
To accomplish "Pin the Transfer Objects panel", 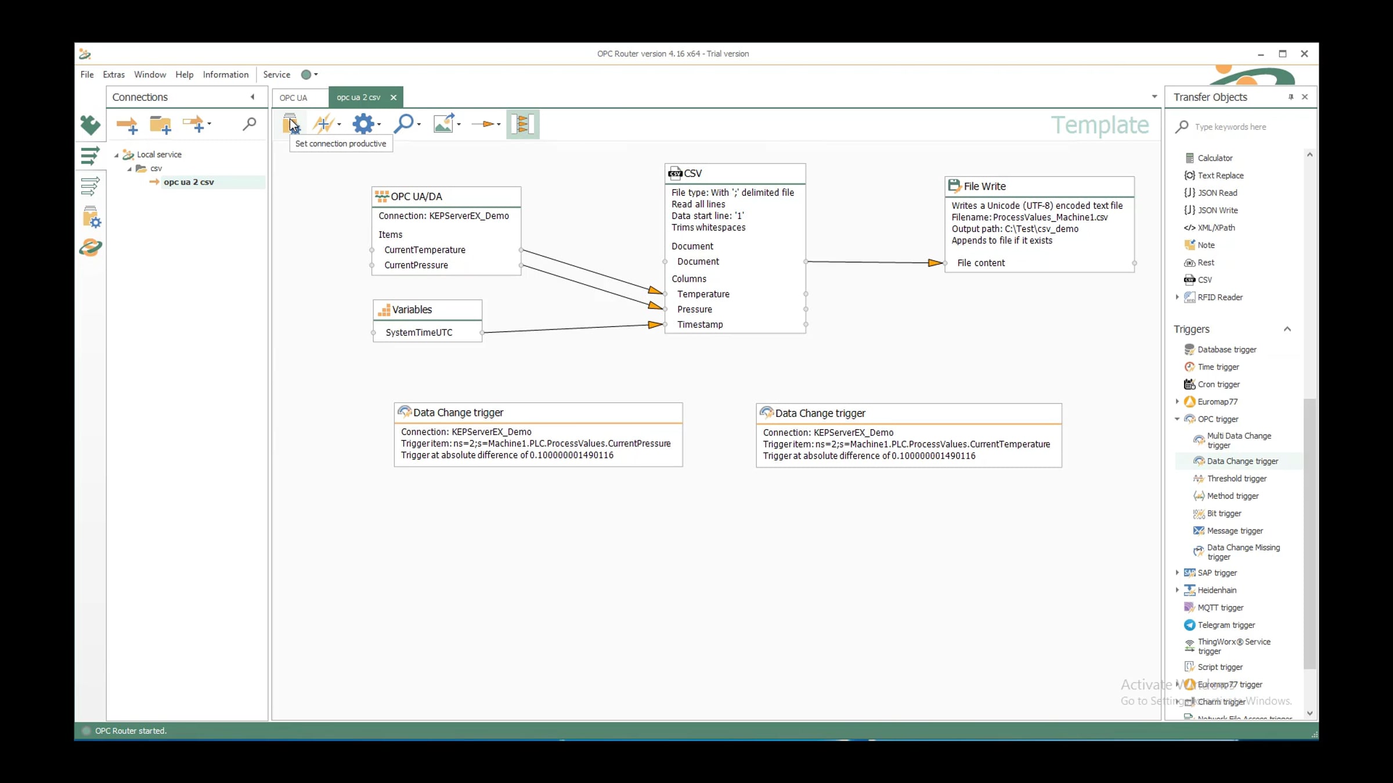I will click(1290, 97).
